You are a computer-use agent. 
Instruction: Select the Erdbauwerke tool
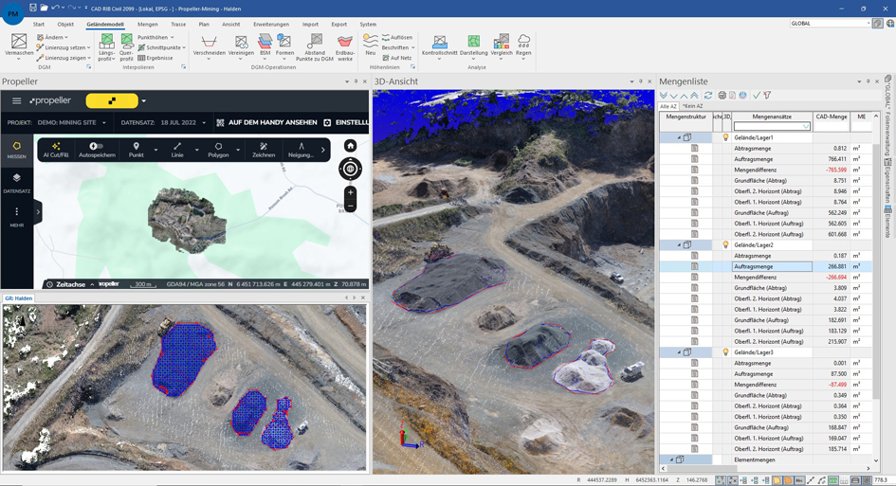pos(344,47)
